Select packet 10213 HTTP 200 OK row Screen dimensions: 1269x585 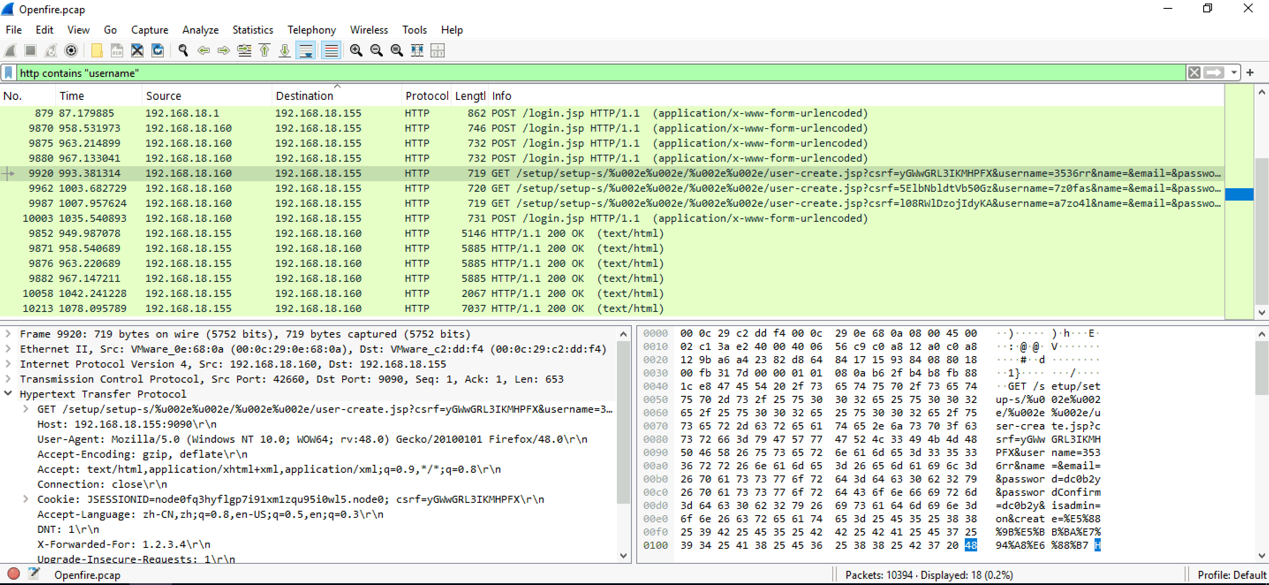(612, 308)
